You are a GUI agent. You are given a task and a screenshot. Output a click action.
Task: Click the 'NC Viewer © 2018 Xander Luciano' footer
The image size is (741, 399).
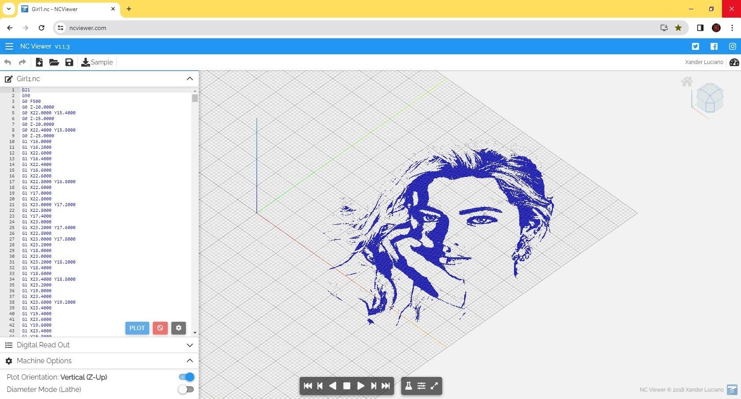point(681,390)
